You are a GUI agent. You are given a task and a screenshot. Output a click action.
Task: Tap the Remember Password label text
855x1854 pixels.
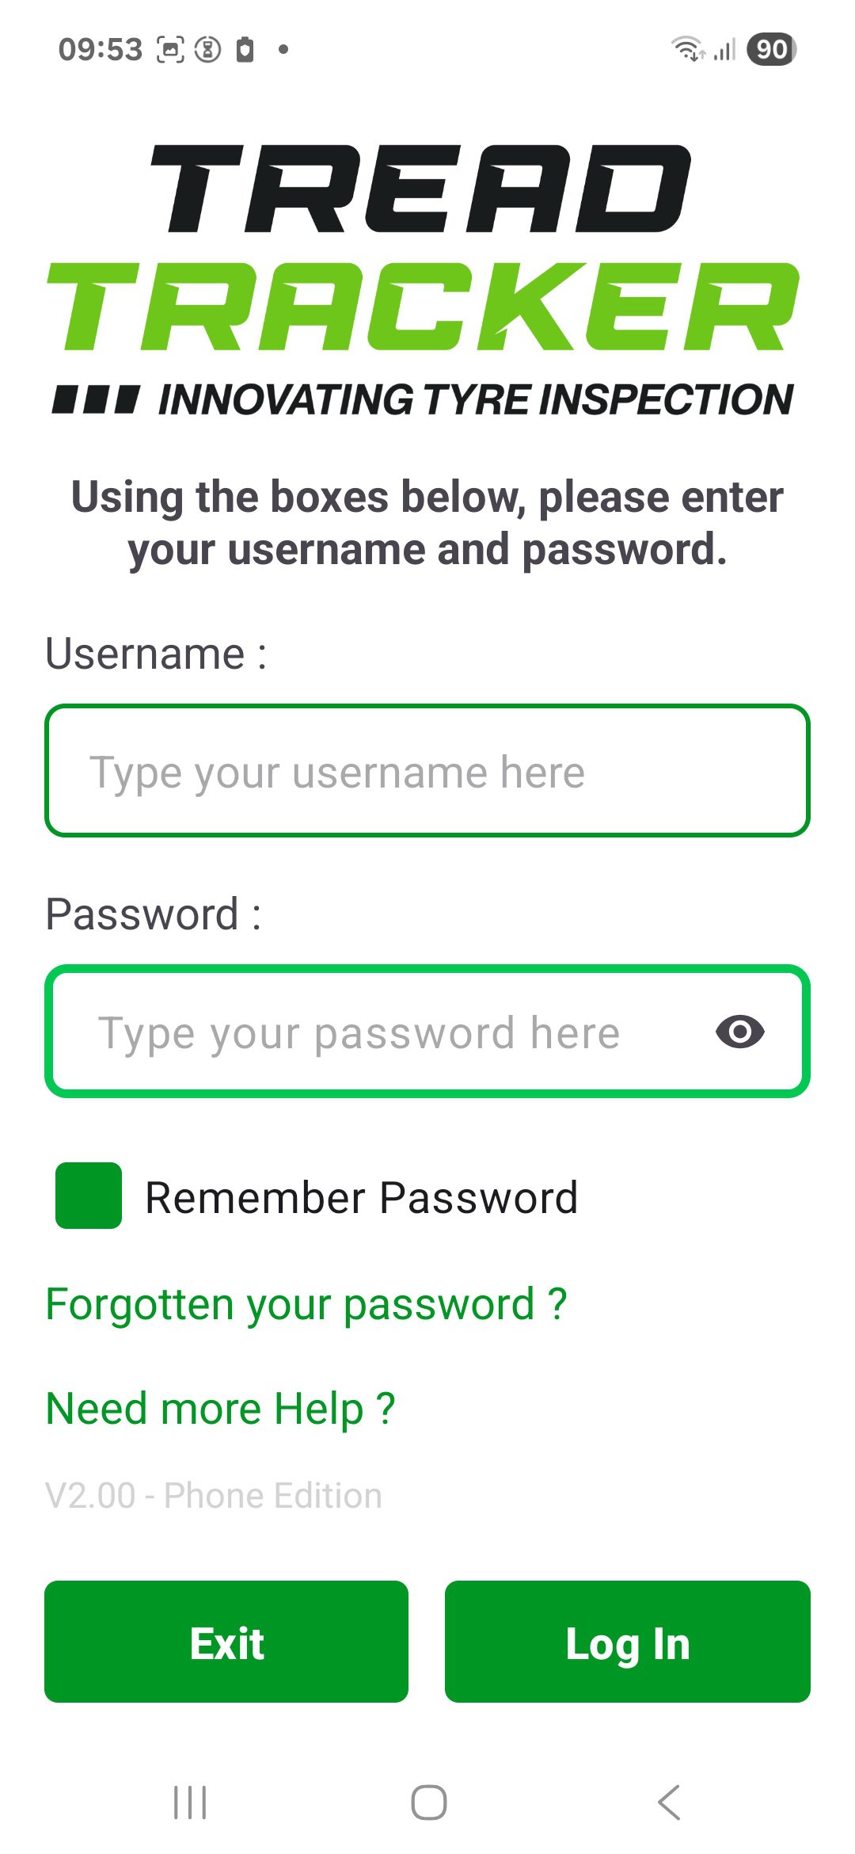tap(361, 1197)
